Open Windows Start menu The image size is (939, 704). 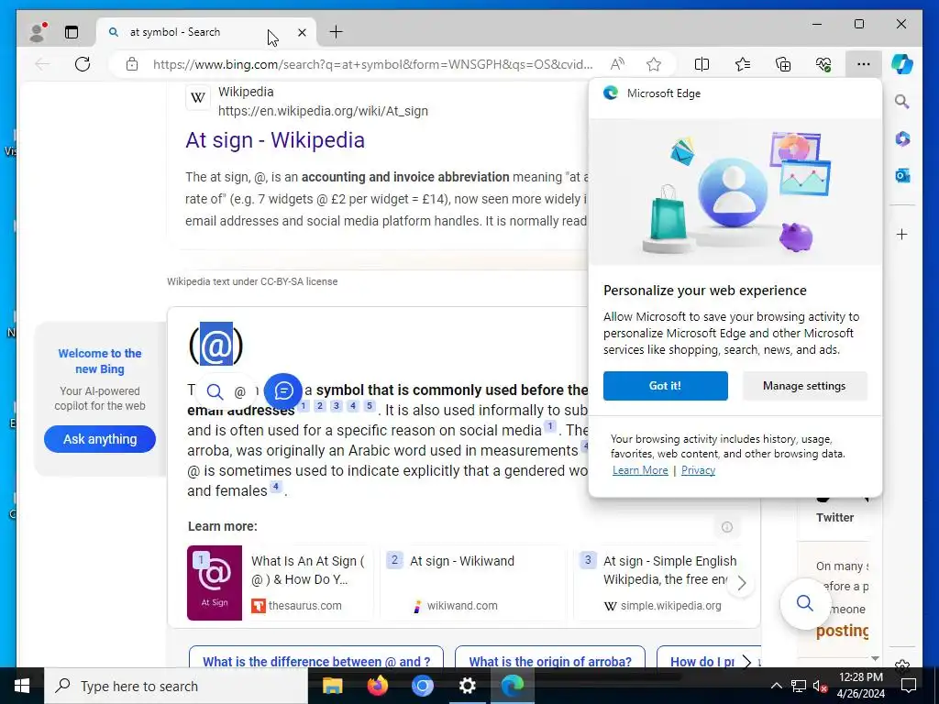click(x=22, y=686)
